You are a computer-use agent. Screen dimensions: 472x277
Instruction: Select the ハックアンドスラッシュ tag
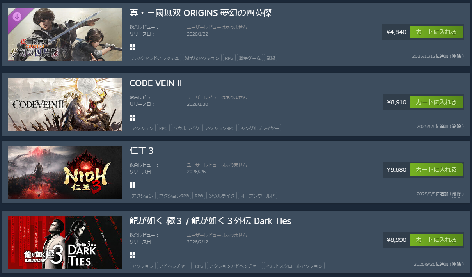coord(155,58)
